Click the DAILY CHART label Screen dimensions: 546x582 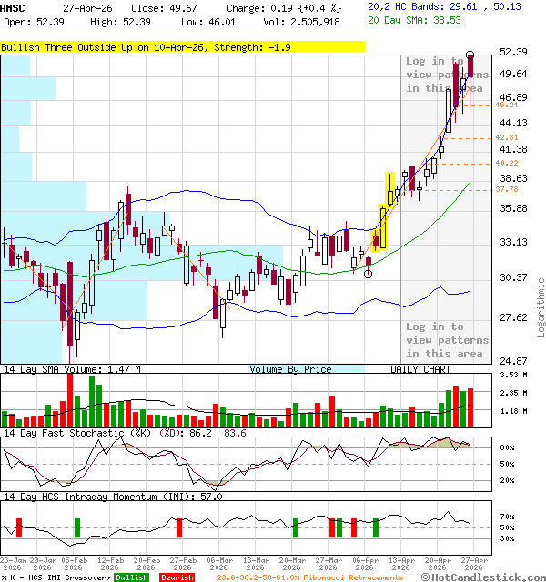420,369
